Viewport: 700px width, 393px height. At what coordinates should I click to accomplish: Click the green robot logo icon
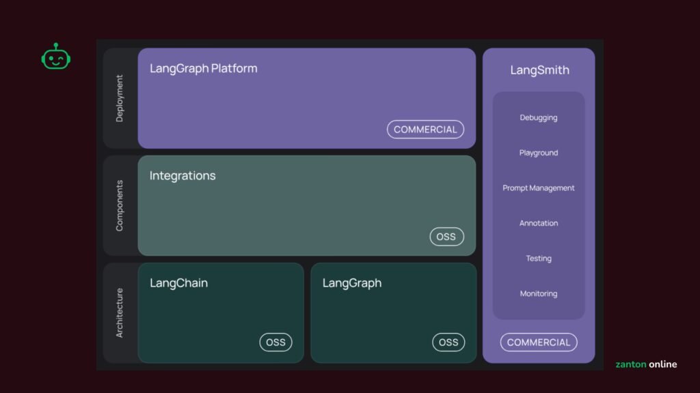pyautogui.click(x=56, y=57)
